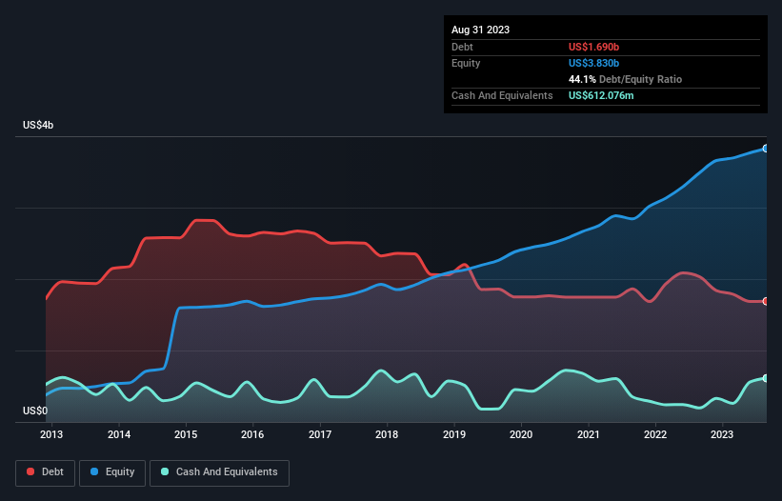Select the 2017 x-axis label
Image resolution: width=782 pixels, height=501 pixels.
pyautogui.click(x=320, y=434)
